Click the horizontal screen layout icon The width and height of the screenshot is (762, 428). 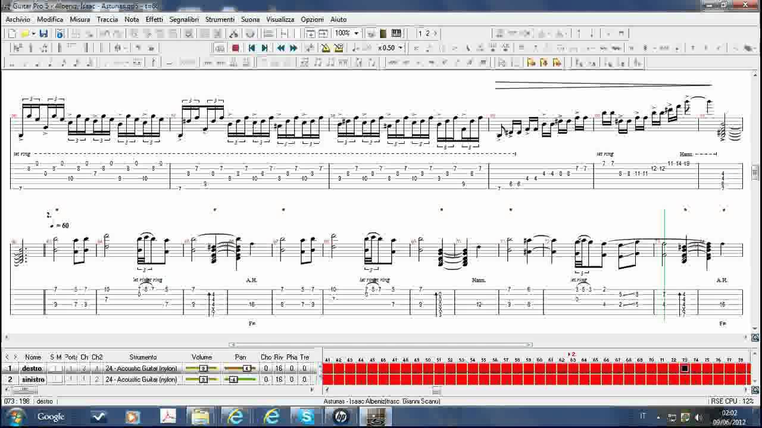click(323, 33)
